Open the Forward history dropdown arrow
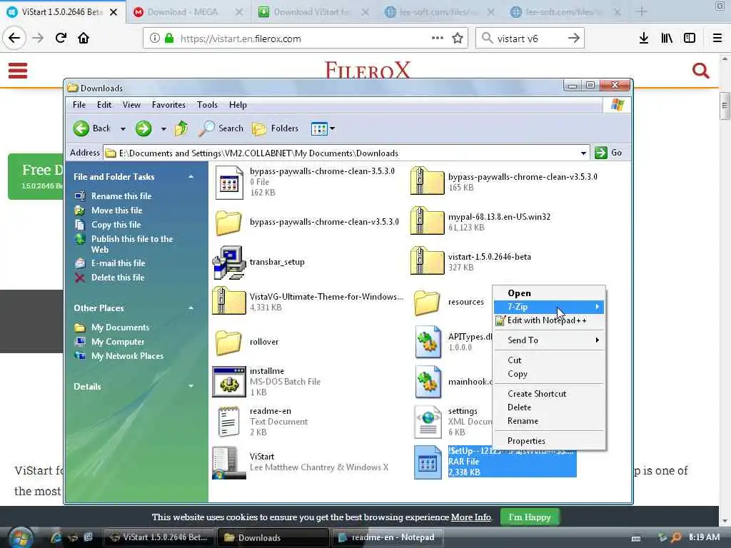 click(x=163, y=129)
